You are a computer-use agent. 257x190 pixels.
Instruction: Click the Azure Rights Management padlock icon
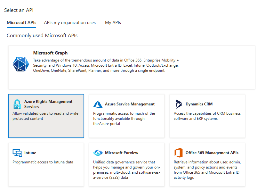tap(17, 104)
